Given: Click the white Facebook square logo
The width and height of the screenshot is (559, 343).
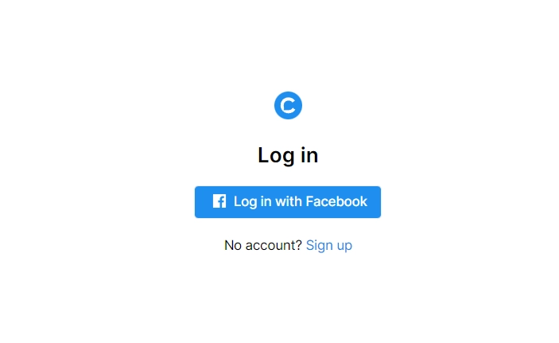Looking at the screenshot, I should point(219,201).
